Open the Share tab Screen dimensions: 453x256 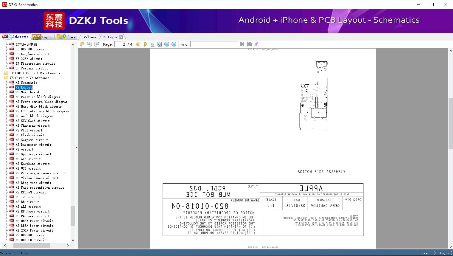click(x=66, y=37)
